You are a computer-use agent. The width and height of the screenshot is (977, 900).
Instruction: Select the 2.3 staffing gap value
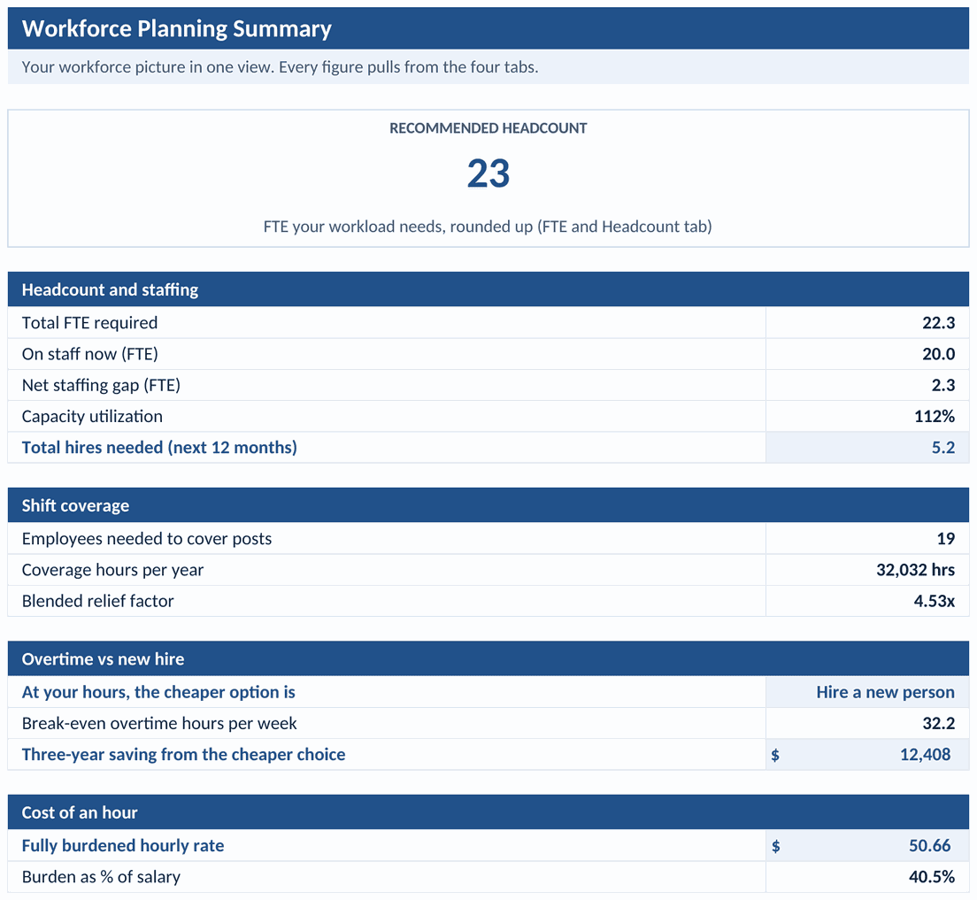[943, 385]
